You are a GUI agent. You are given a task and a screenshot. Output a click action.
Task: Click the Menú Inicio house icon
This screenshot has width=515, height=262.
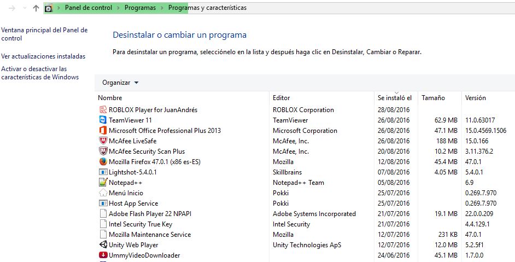(103, 193)
